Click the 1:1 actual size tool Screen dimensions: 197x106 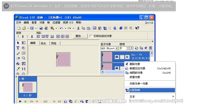[x=24, y=69]
